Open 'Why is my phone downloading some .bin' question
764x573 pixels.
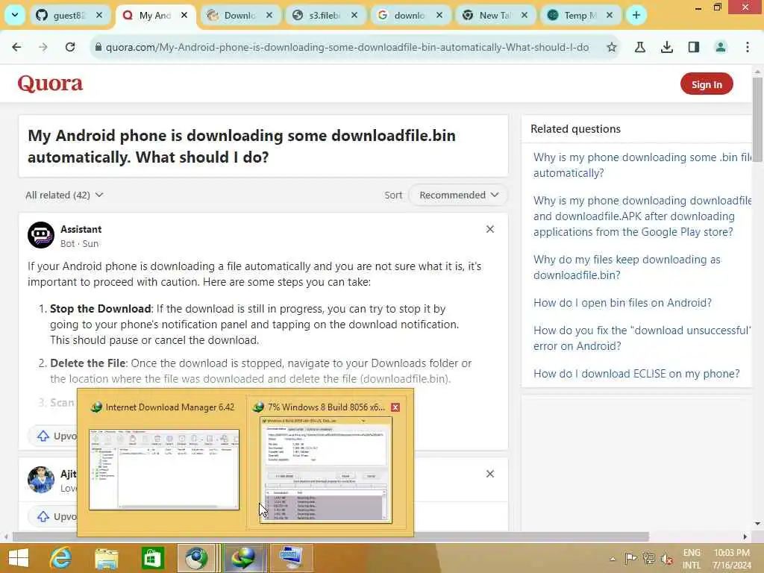(642, 165)
